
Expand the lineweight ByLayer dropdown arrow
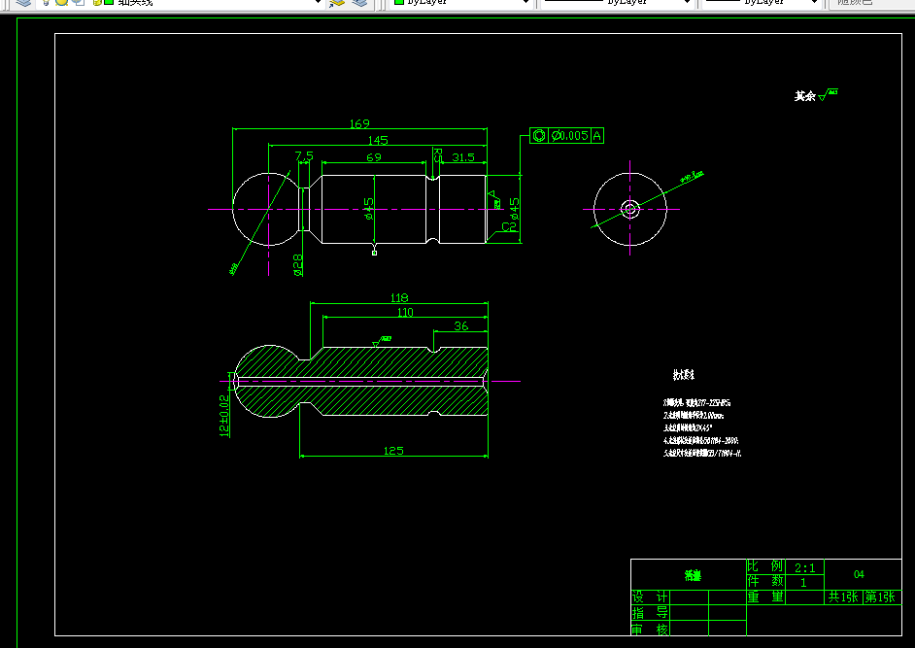[x=815, y=2]
